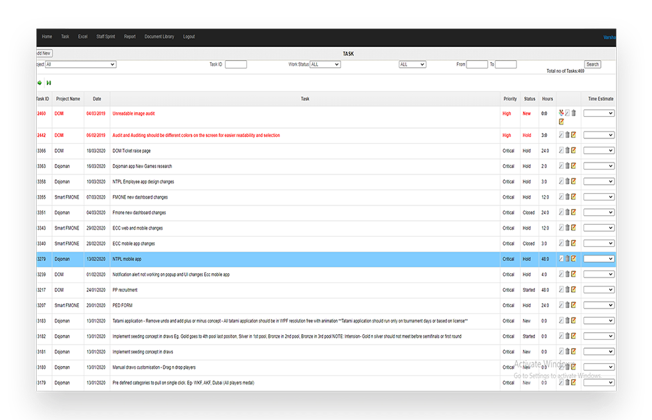Open the Report menu item
The image size is (652, 420).
pos(129,37)
